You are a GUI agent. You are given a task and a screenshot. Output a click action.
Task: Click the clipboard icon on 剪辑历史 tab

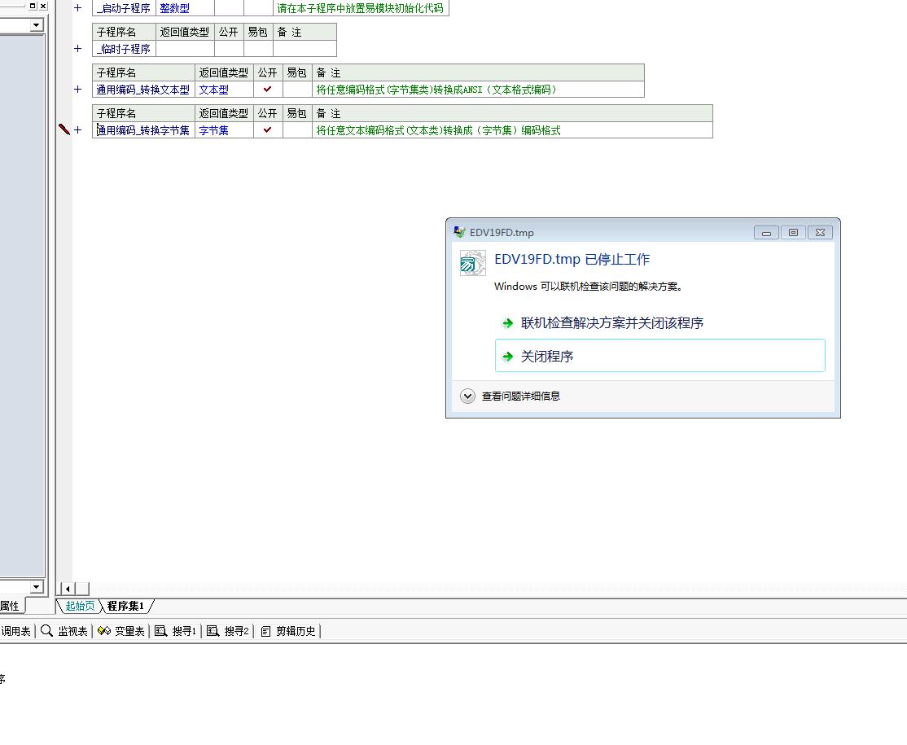click(x=265, y=631)
